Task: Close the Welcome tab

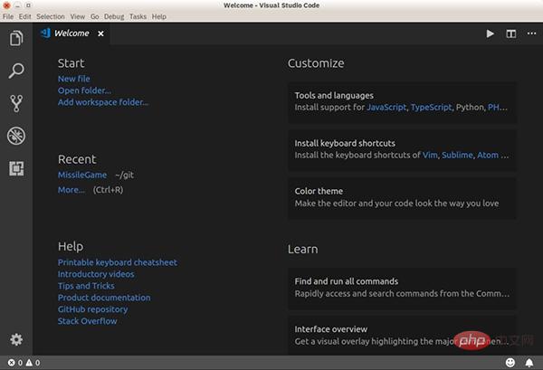Action: tap(100, 33)
